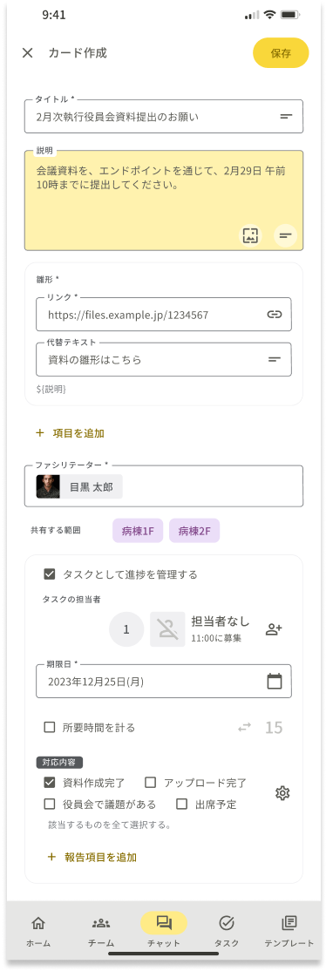Click the 保存 button

(x=281, y=52)
